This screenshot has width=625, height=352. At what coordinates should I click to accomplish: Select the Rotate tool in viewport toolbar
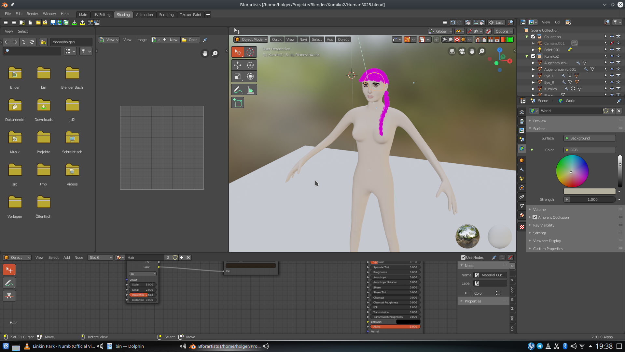point(250,65)
